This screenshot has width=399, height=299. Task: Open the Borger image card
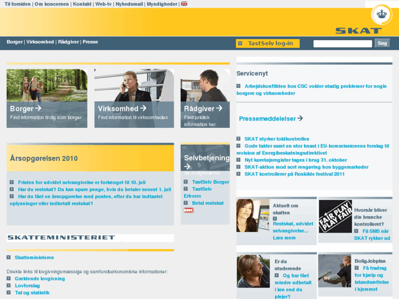tap(47, 98)
